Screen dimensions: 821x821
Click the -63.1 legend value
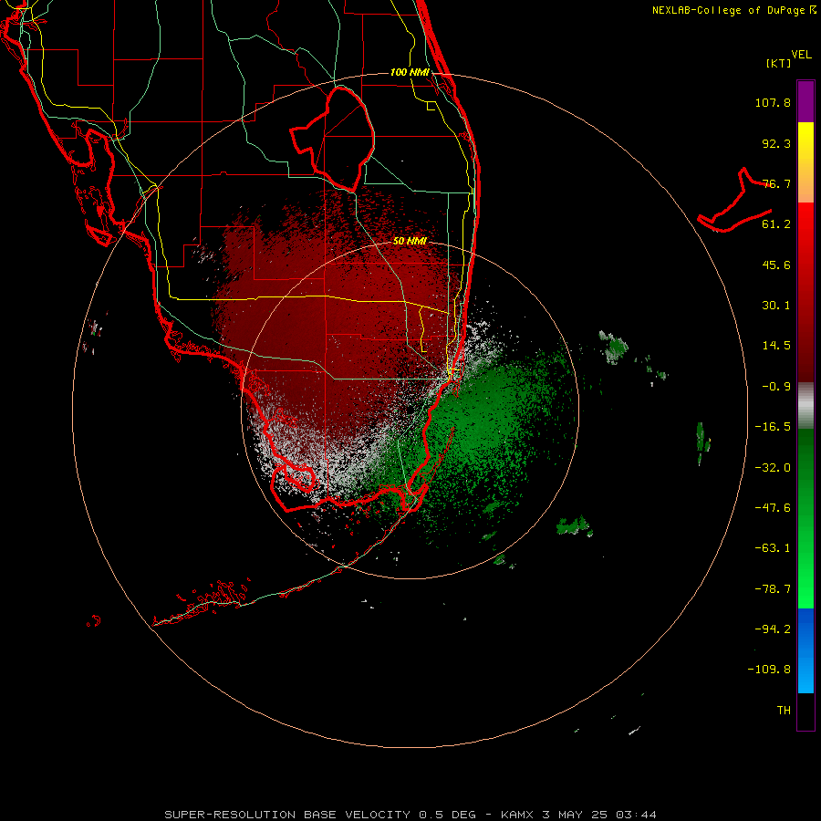(773, 548)
